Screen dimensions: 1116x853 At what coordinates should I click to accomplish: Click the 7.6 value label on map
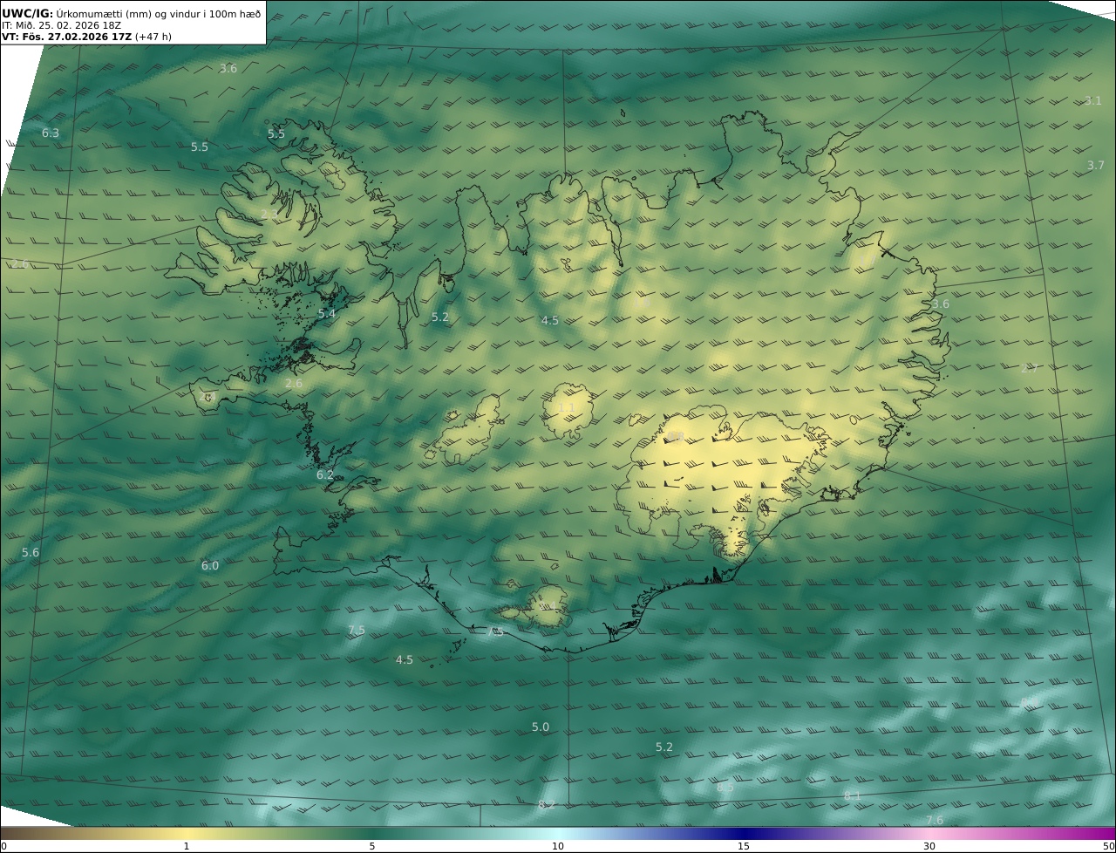point(935,820)
